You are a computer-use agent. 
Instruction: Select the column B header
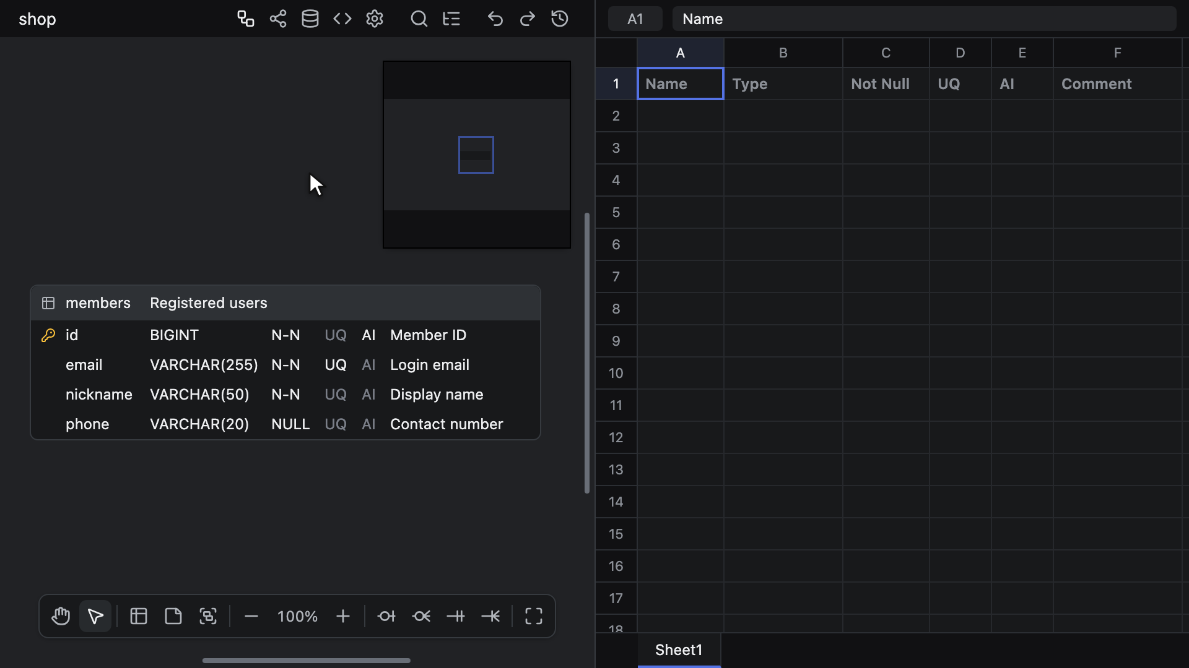click(x=783, y=53)
